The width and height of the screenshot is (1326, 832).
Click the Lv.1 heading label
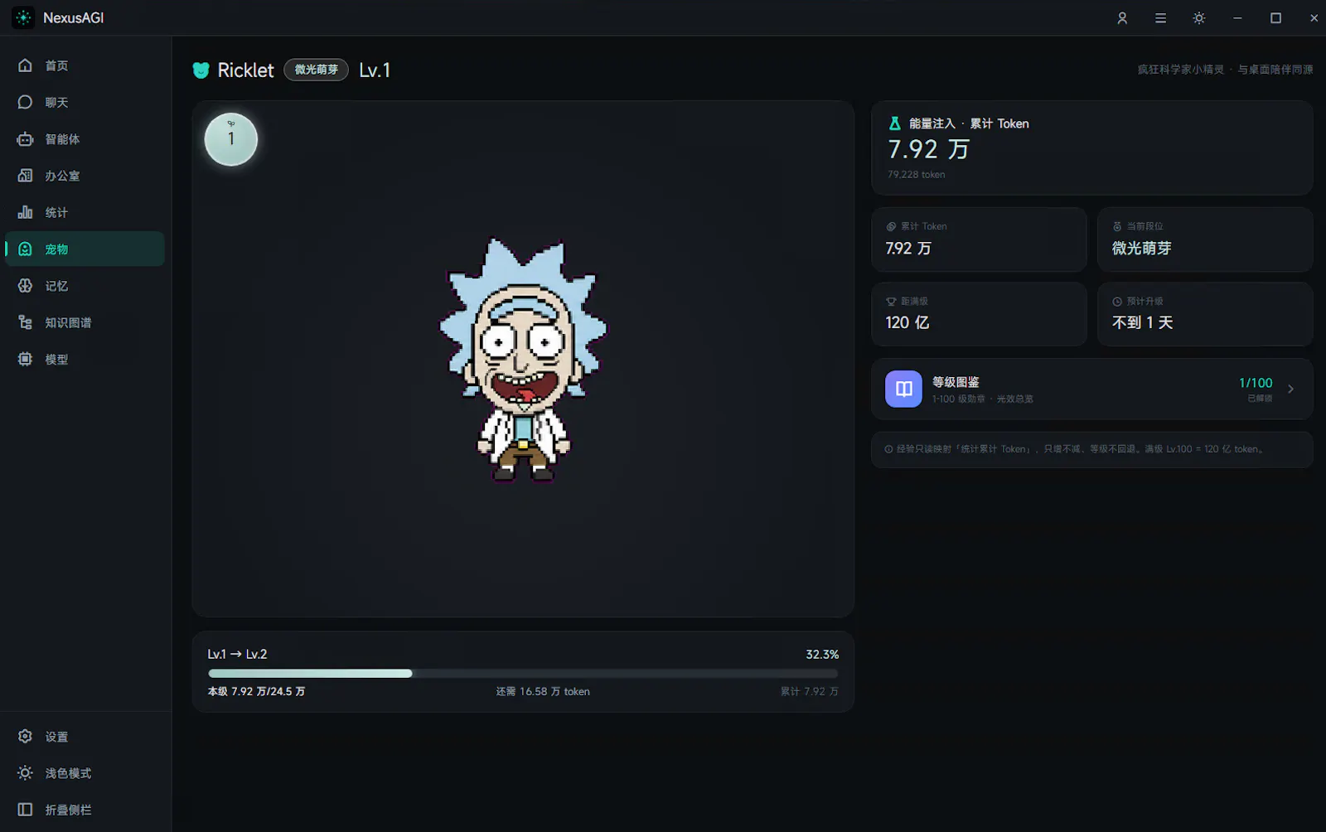[375, 70]
